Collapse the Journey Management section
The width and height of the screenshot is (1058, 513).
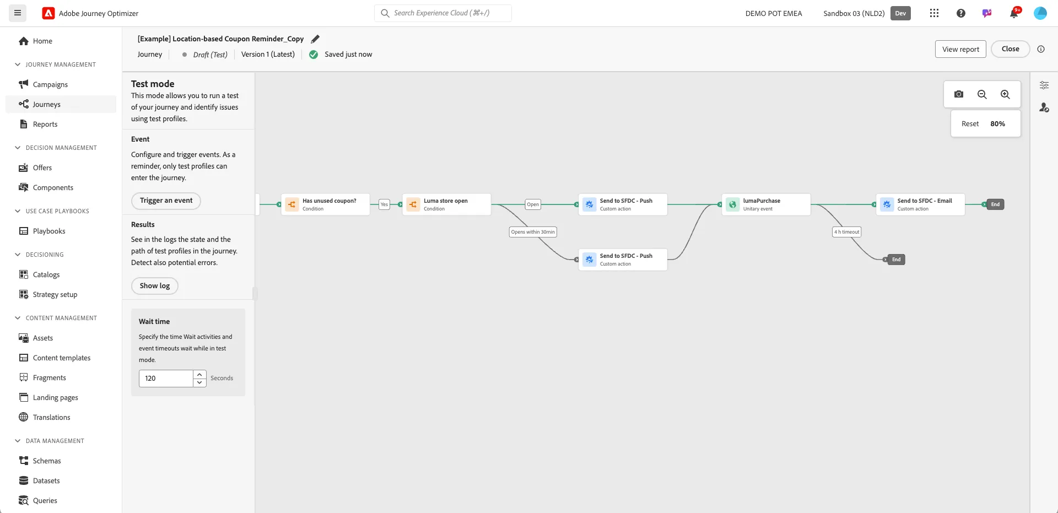coord(18,64)
